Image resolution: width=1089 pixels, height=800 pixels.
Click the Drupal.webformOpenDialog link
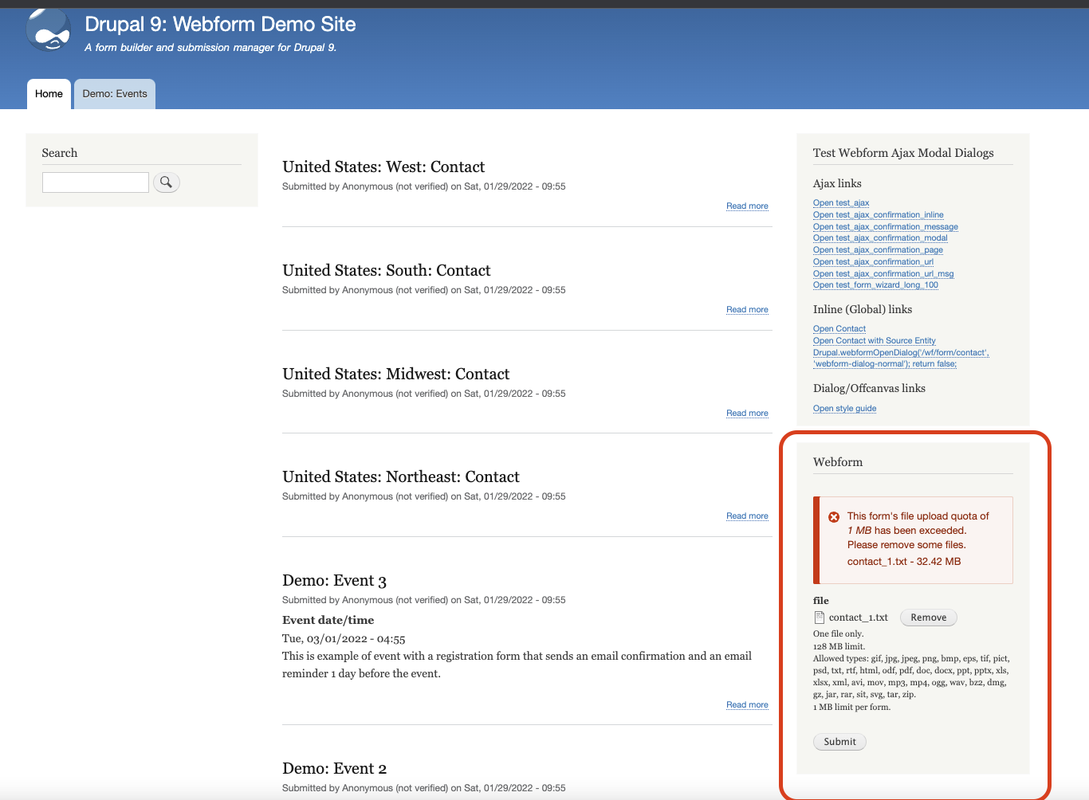pyautogui.click(x=901, y=359)
